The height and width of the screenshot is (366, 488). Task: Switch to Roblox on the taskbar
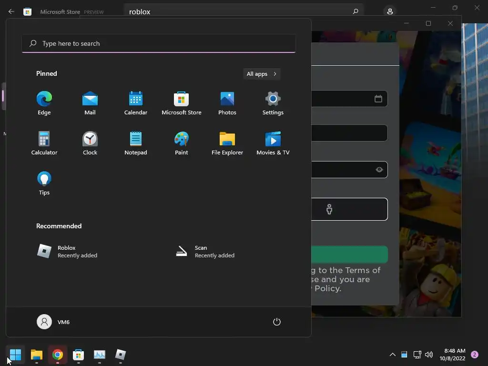(x=121, y=355)
